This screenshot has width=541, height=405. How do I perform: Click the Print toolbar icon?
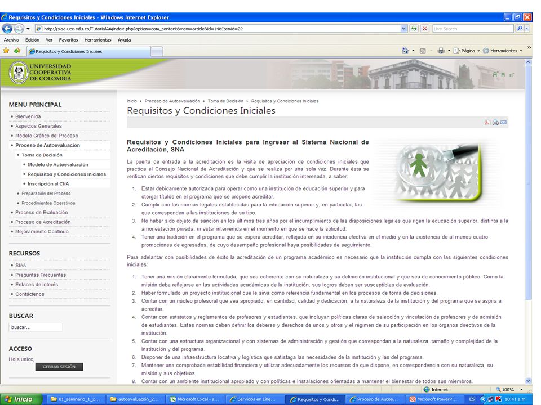point(441,51)
